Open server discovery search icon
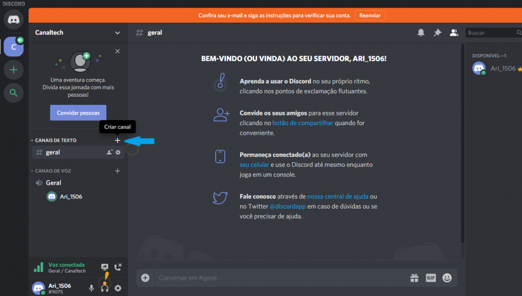 click(x=14, y=93)
